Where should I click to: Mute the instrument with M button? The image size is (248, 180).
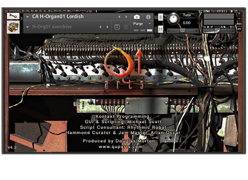pos(161,30)
